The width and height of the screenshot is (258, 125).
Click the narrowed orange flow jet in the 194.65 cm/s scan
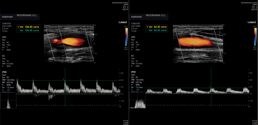click(x=69, y=42)
